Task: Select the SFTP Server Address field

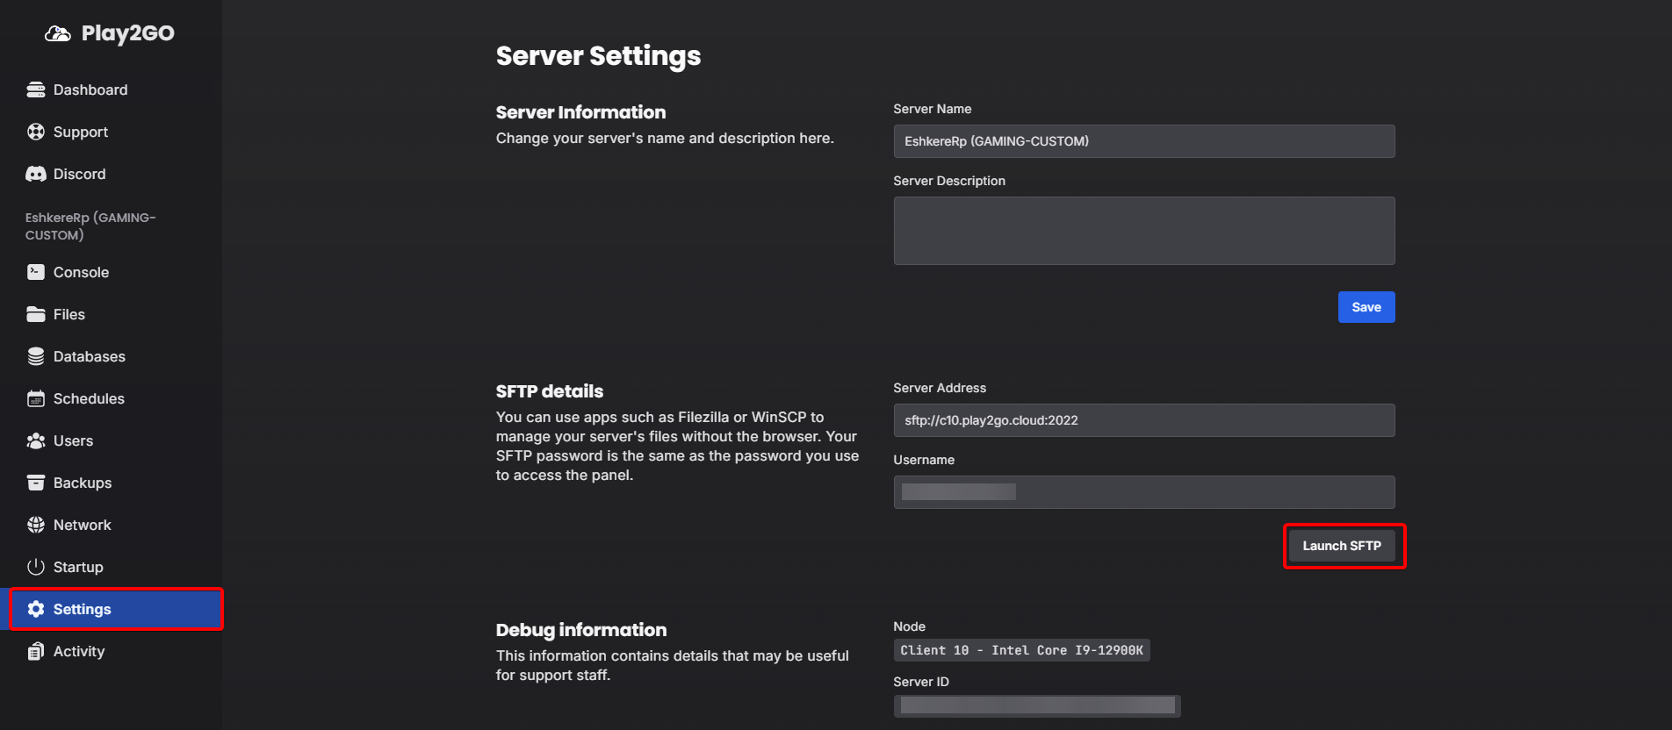Action: point(1143,420)
